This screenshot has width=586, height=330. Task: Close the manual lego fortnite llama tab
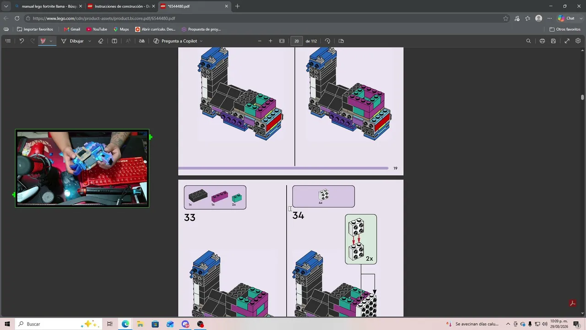[80, 6]
